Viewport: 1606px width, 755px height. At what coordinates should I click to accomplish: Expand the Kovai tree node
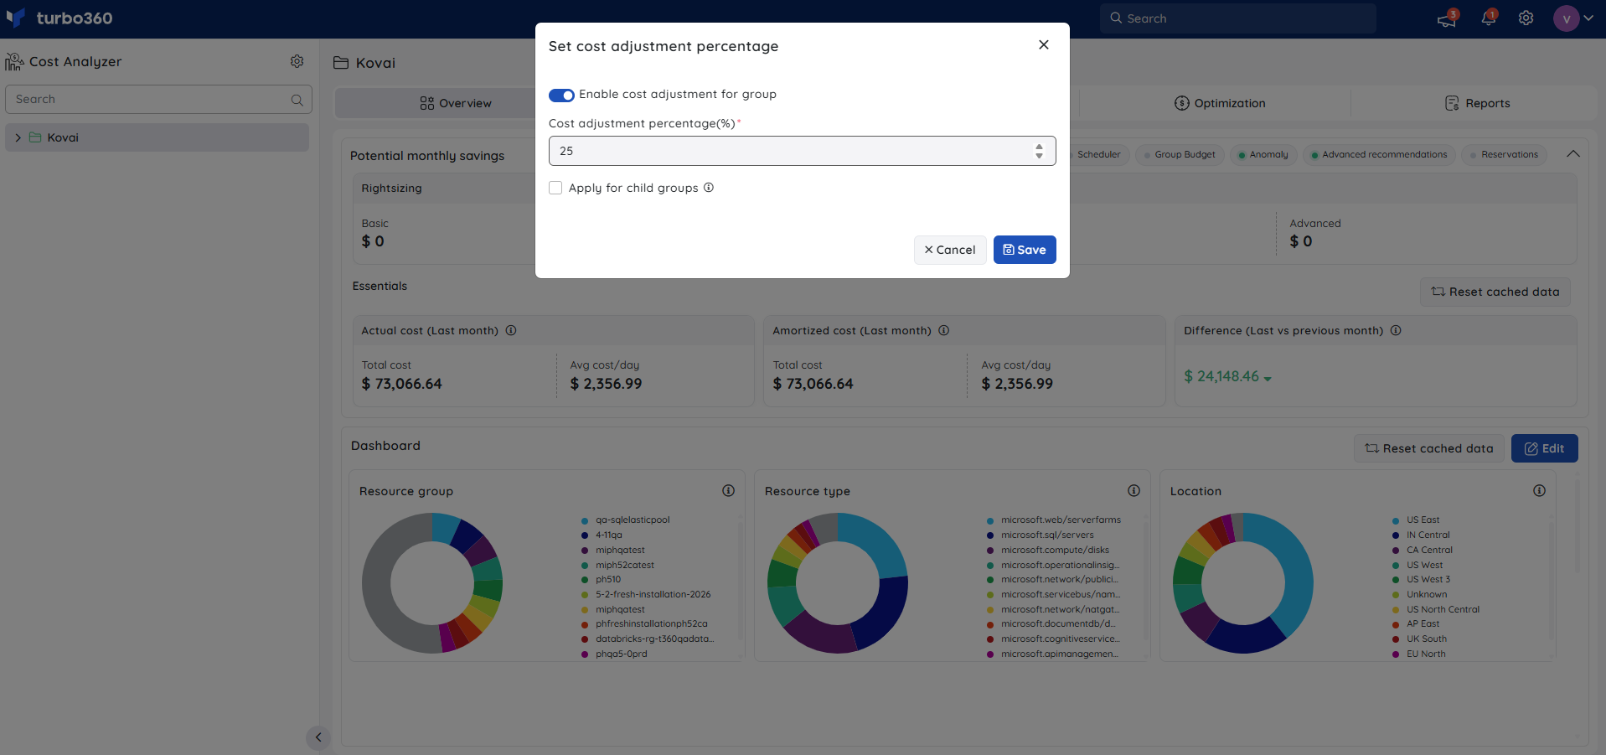tap(18, 137)
